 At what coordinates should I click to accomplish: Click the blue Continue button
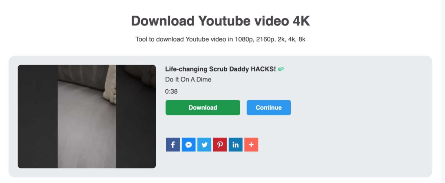point(268,107)
